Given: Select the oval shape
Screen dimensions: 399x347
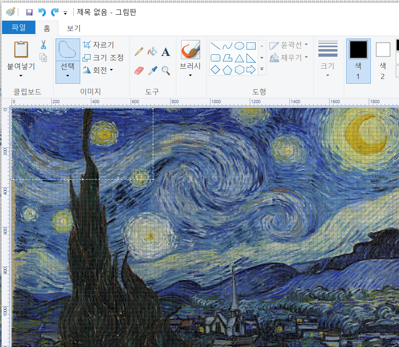Looking at the screenshot, I should tap(239, 46).
